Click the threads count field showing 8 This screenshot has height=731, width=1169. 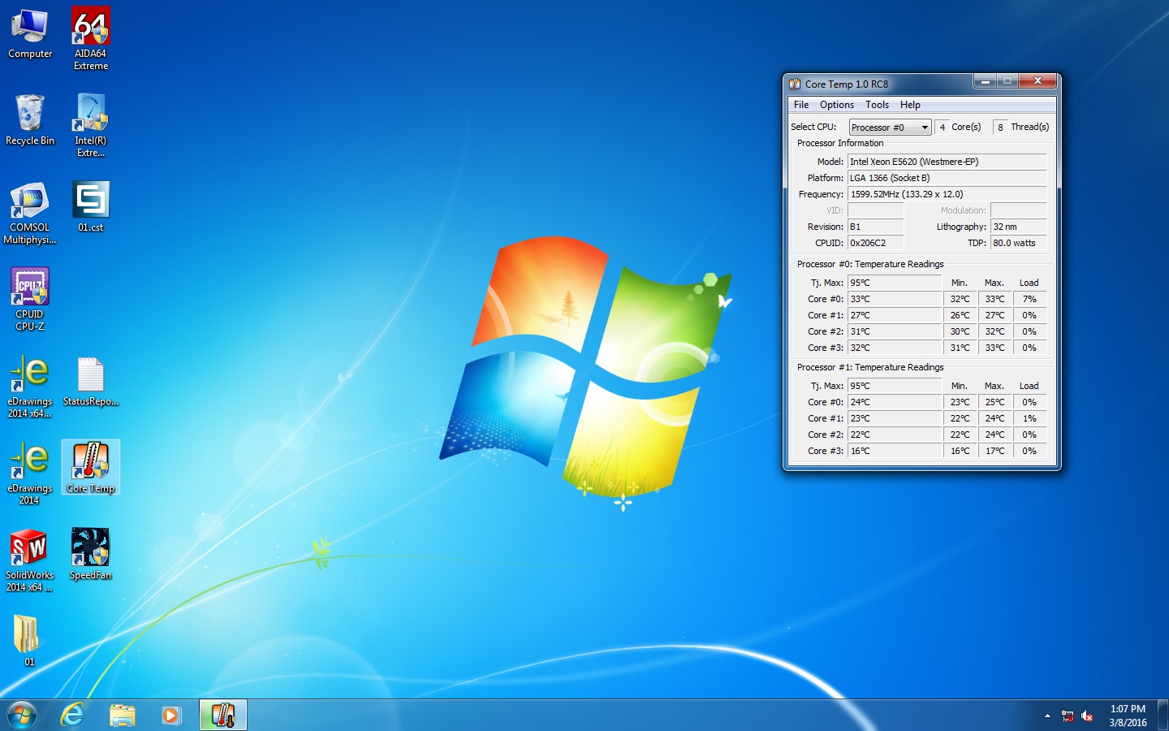click(x=1000, y=128)
